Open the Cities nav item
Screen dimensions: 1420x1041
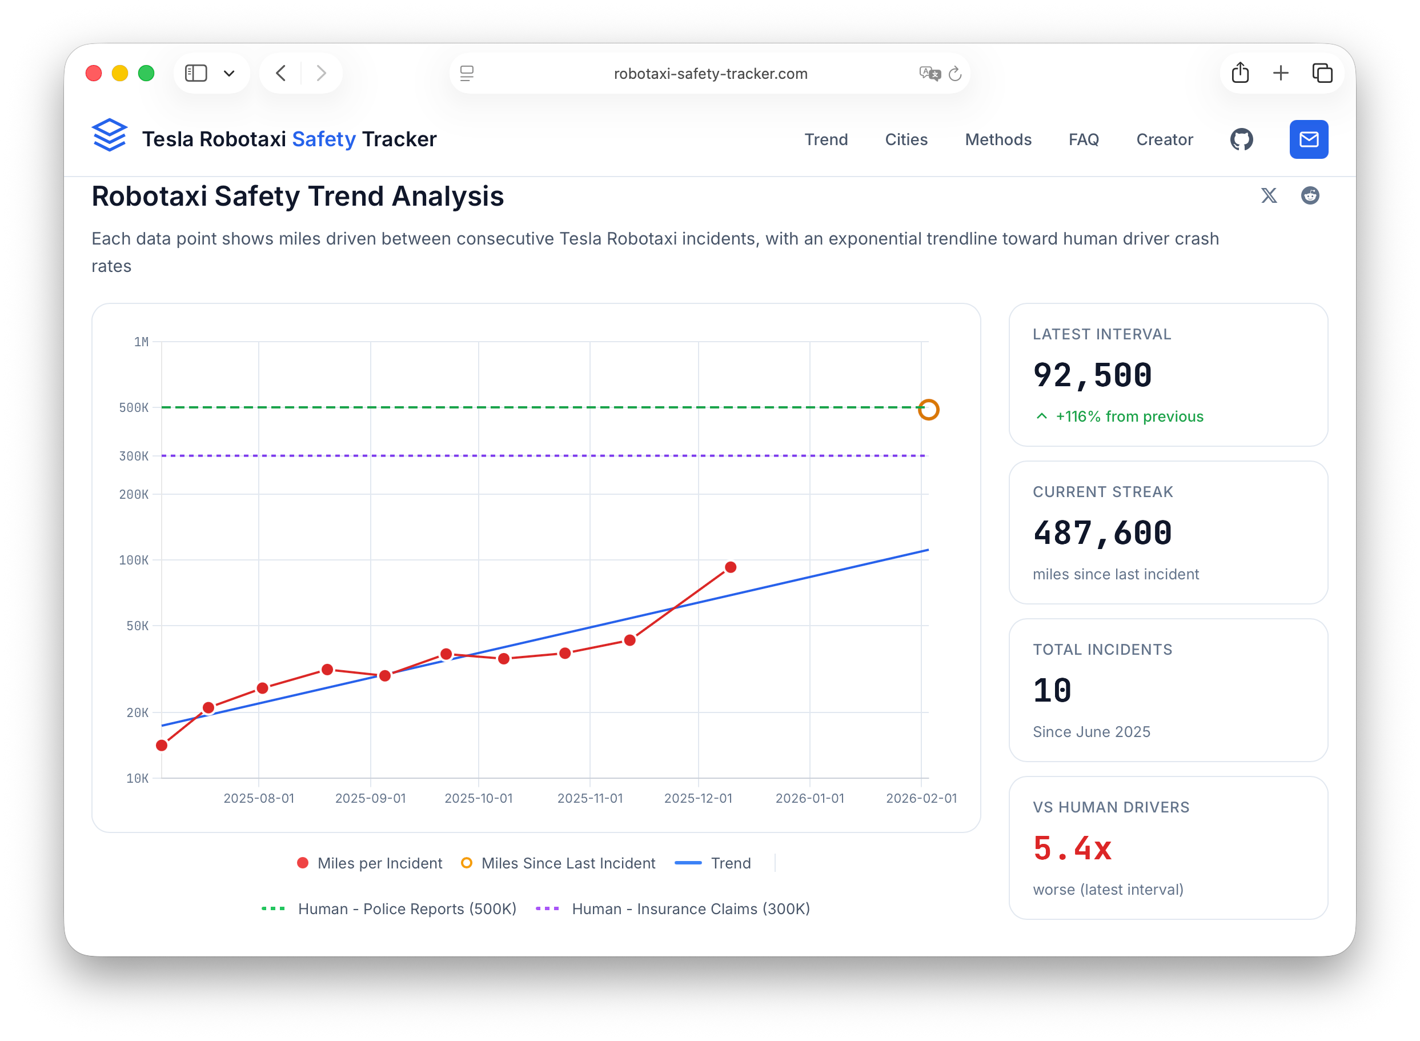pyautogui.click(x=906, y=139)
